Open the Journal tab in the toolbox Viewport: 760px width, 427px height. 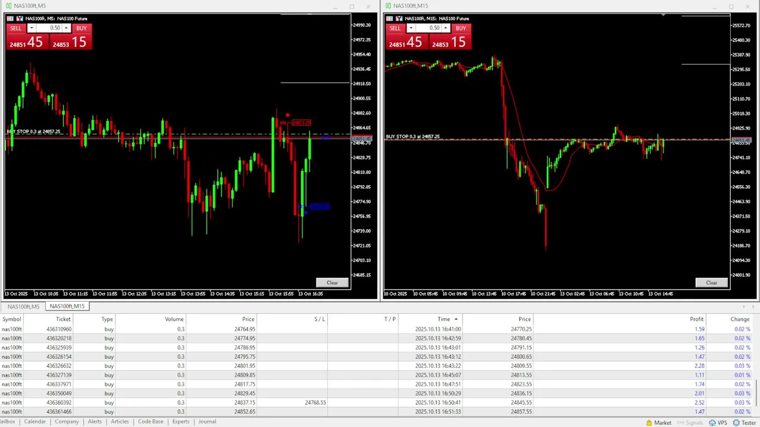pos(207,422)
